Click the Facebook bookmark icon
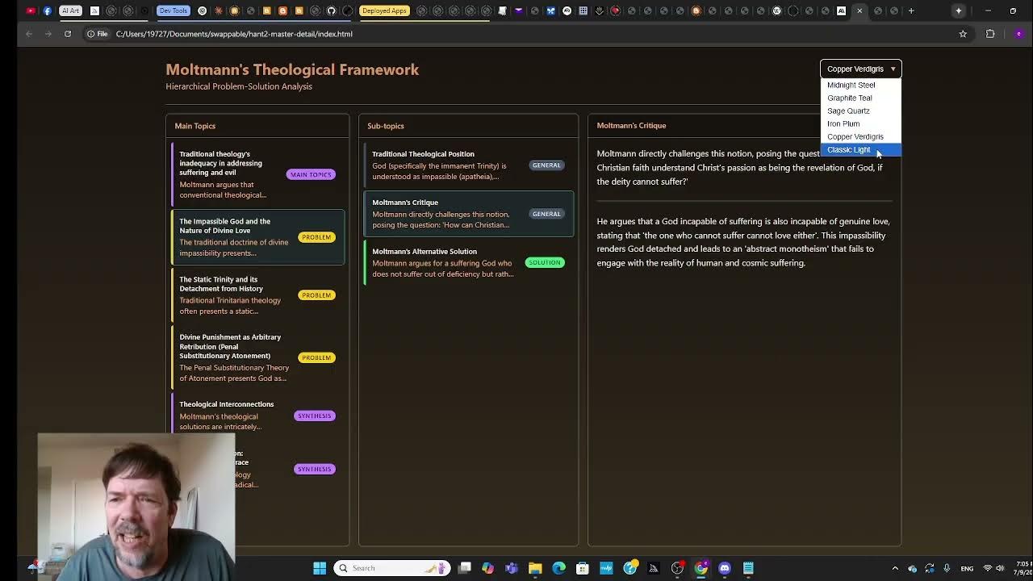This screenshot has width=1033, height=581. pyautogui.click(x=48, y=10)
